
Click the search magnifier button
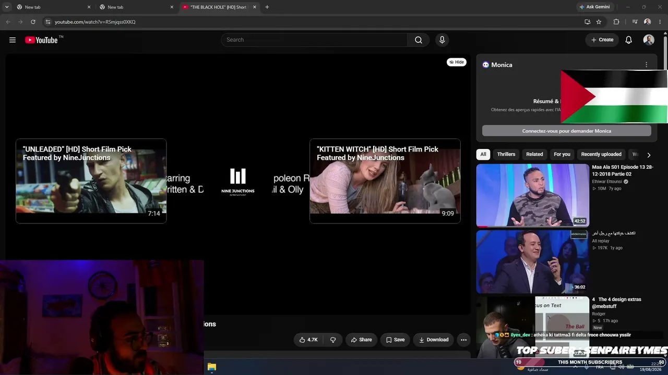tap(419, 40)
